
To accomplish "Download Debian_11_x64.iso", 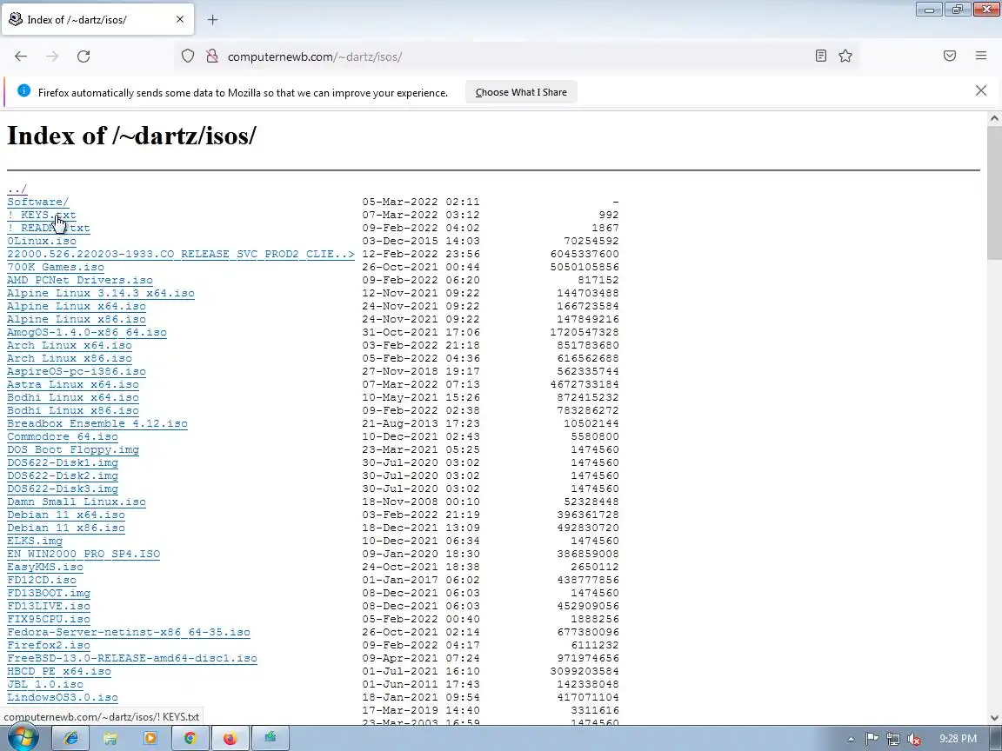I will coord(66,515).
